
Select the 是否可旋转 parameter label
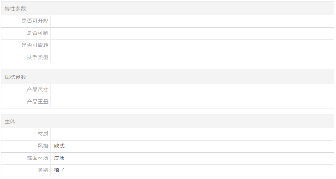click(x=35, y=45)
